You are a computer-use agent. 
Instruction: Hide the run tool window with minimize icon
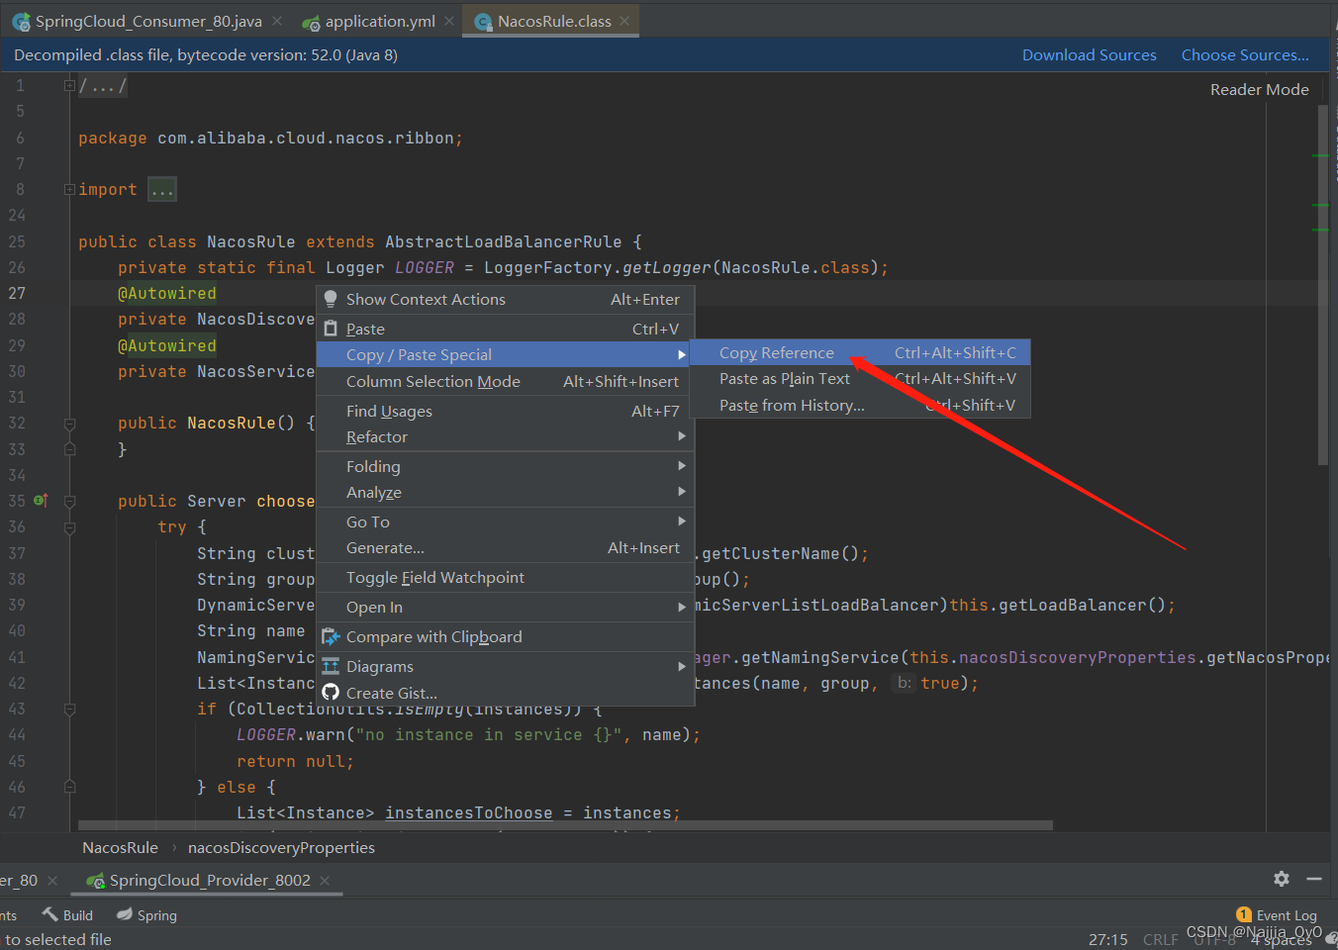click(1314, 879)
